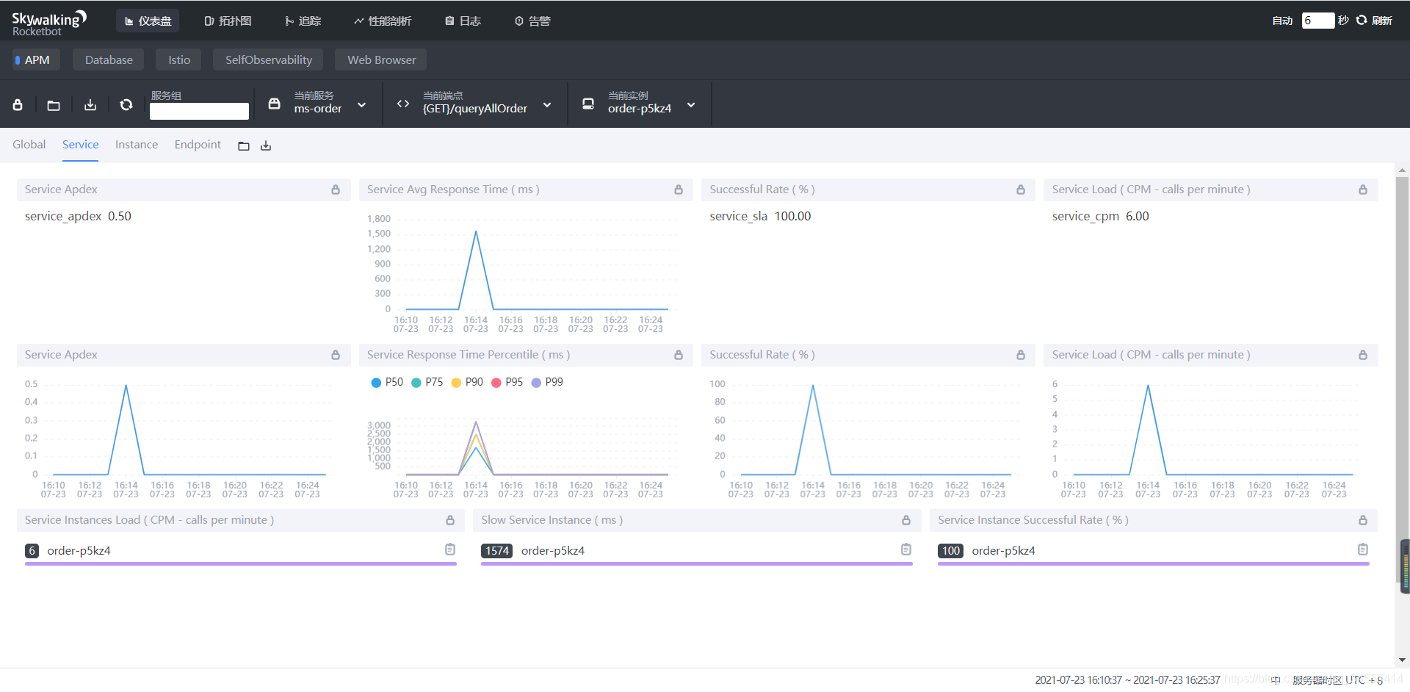Toggle P99 series in percentile legend
The width and height of the screenshot is (1410, 692).
tap(547, 382)
